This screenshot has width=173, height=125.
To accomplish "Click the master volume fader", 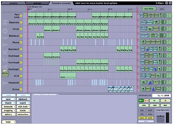I will click(161, 116).
